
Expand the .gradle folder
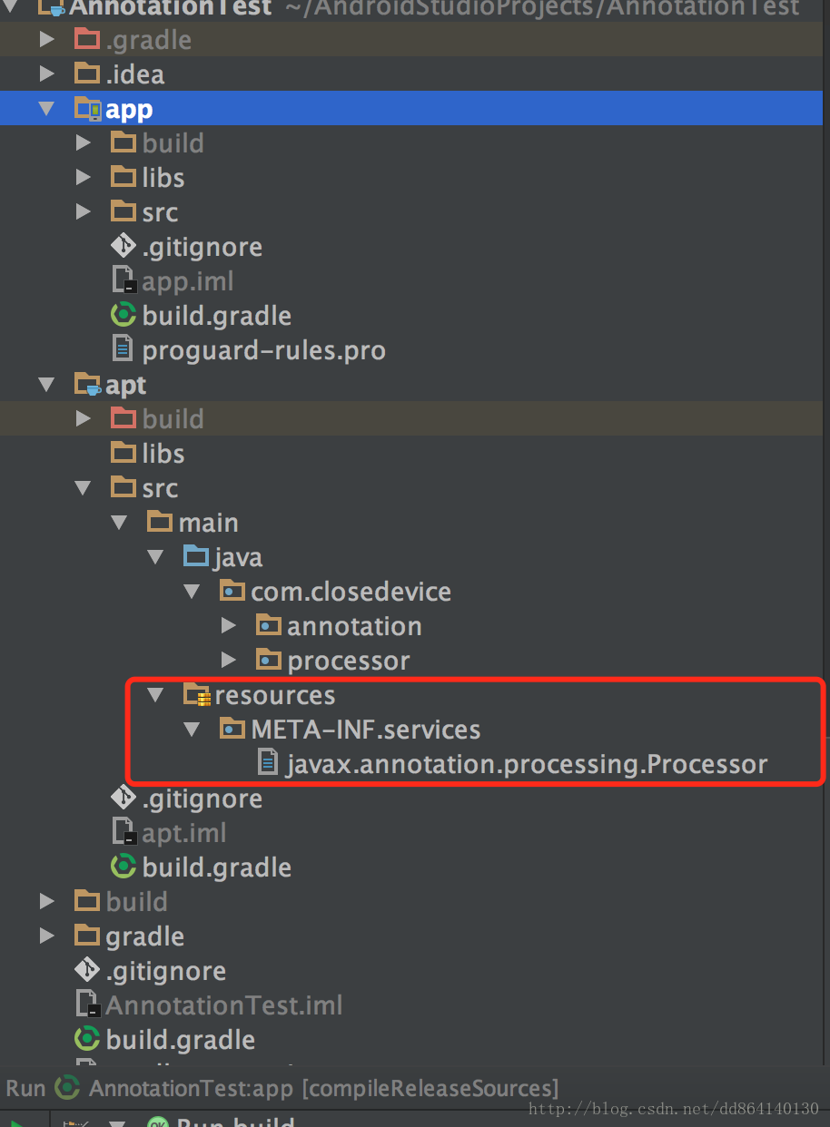47,40
